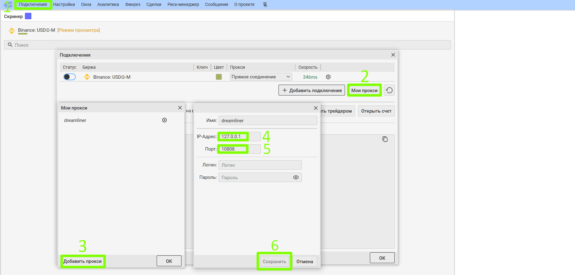Toggle the Binance USD-M connection switch

coord(70,77)
